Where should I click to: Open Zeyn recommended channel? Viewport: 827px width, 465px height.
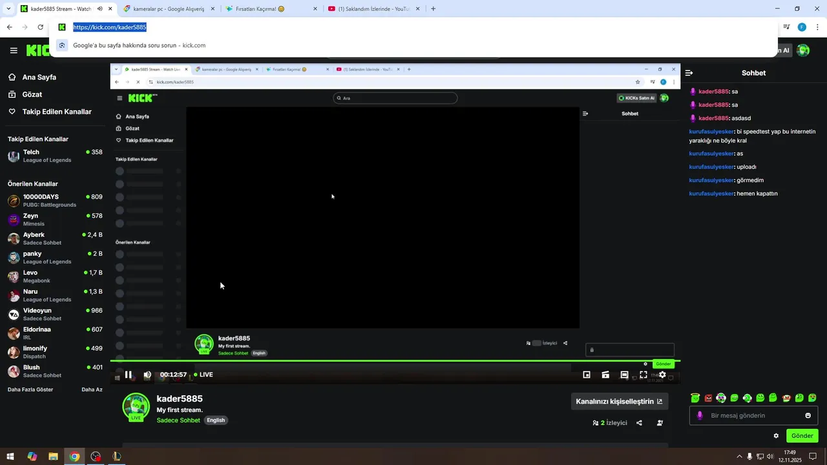[x=55, y=220]
